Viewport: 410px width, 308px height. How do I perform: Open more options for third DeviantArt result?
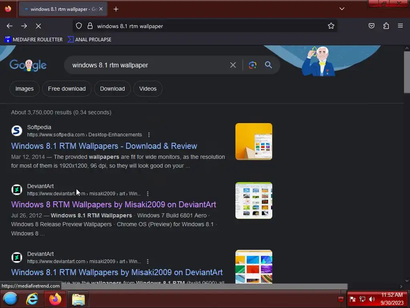[148, 261]
